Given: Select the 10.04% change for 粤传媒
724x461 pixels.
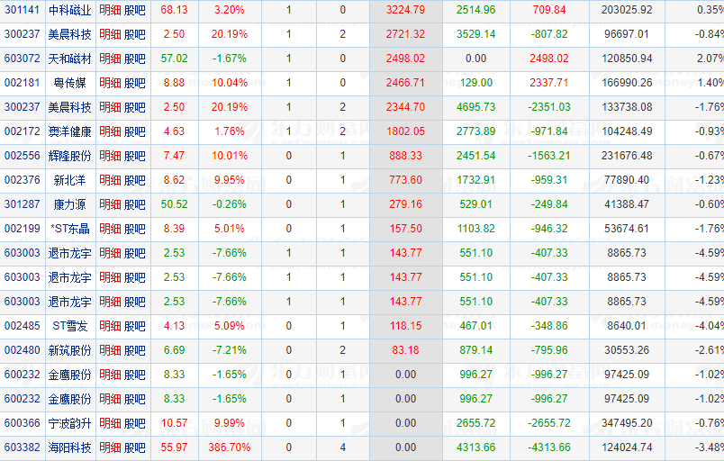Looking at the screenshot, I should click(230, 83).
